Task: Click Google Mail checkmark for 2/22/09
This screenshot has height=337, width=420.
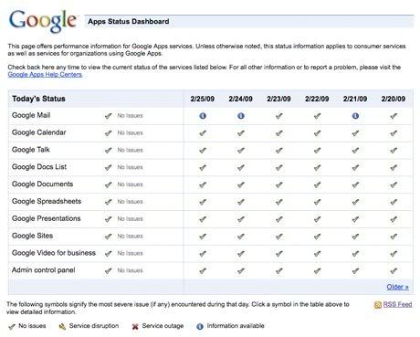Action: point(317,116)
